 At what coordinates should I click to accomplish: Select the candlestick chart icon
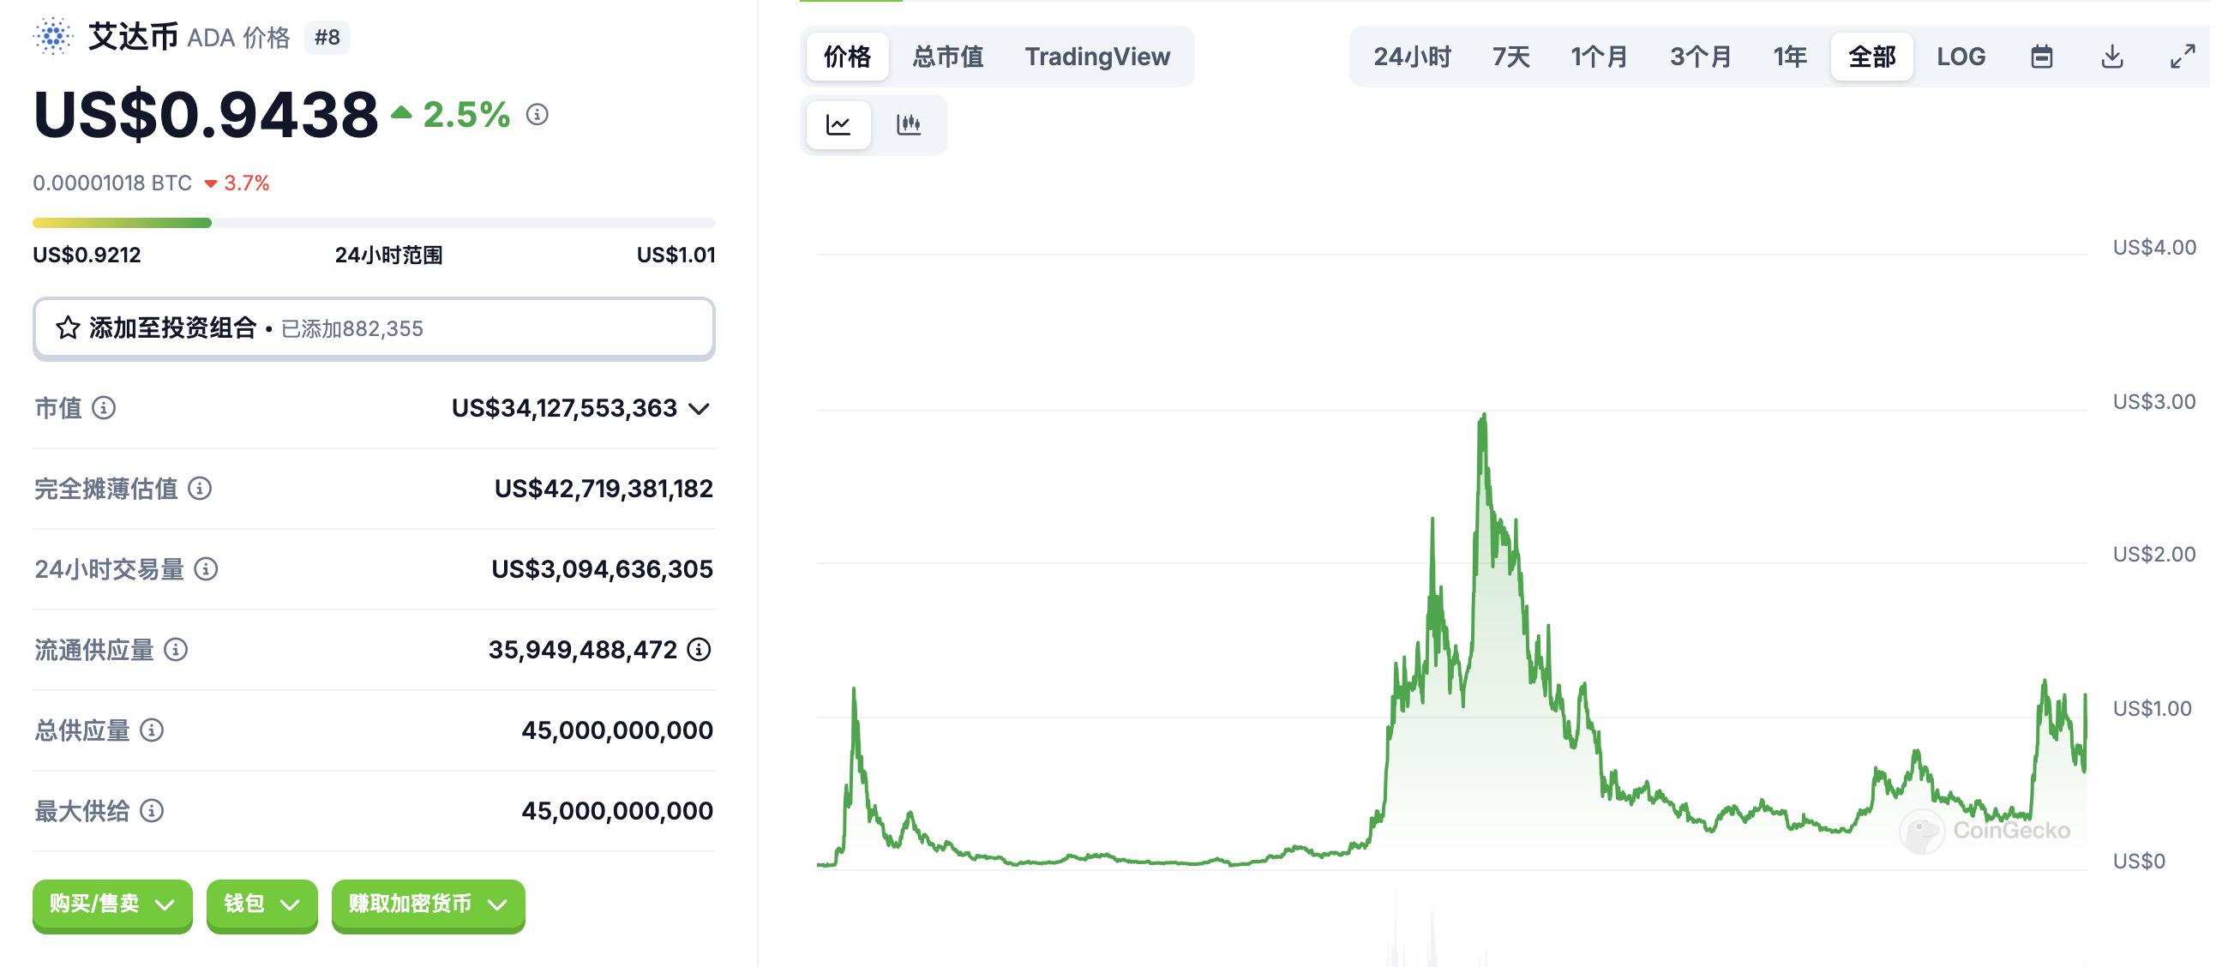pyautogui.click(x=911, y=124)
